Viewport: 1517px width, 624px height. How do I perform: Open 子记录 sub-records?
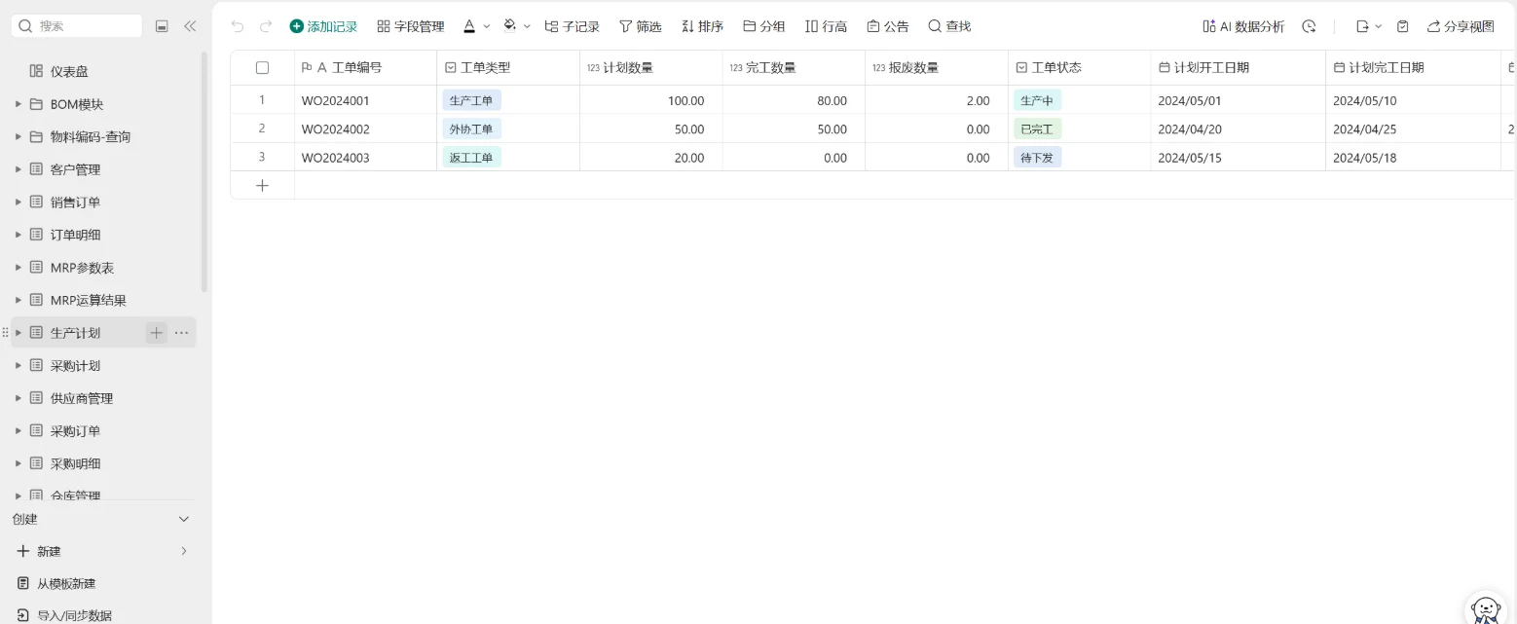point(572,26)
